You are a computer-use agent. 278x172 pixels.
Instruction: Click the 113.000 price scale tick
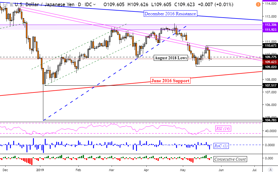271,16
